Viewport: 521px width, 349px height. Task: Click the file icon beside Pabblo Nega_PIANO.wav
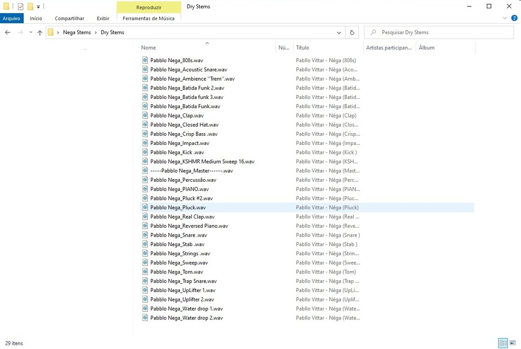point(145,189)
